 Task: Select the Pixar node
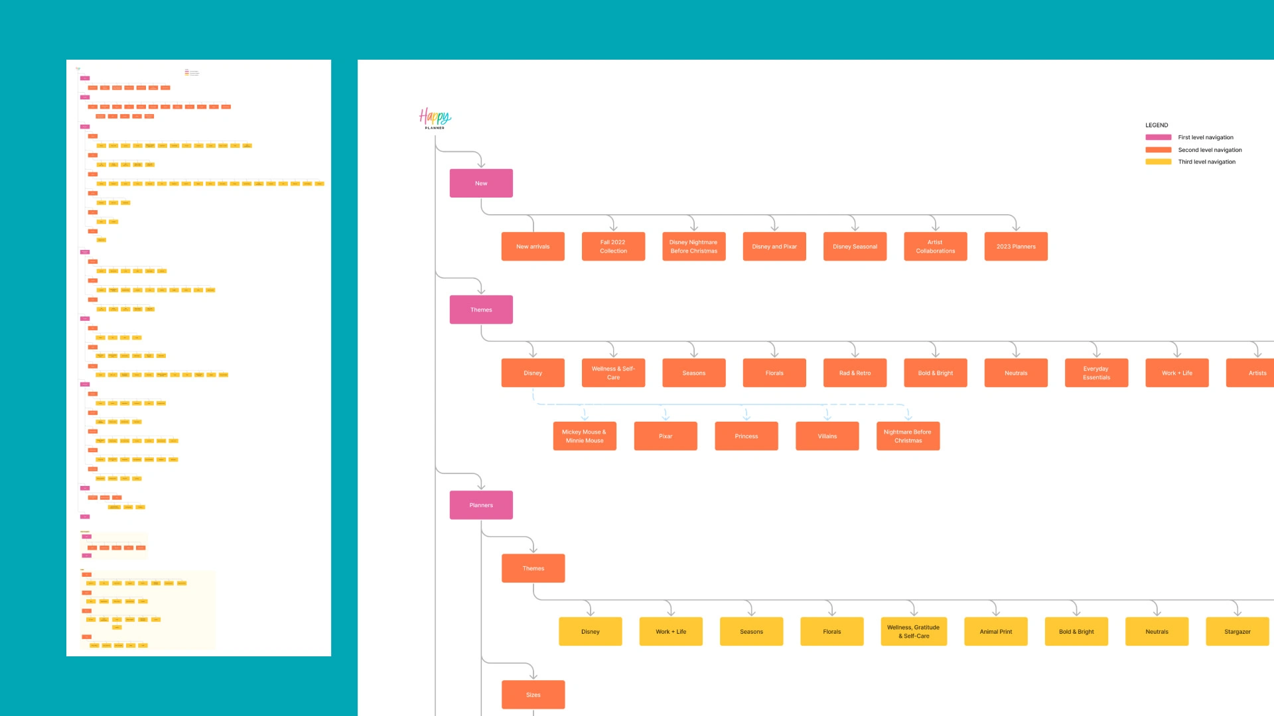click(666, 436)
